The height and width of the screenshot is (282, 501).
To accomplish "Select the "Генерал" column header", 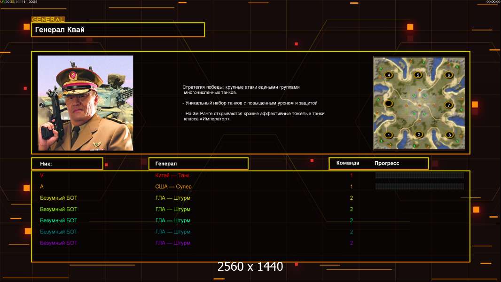I will (198, 164).
